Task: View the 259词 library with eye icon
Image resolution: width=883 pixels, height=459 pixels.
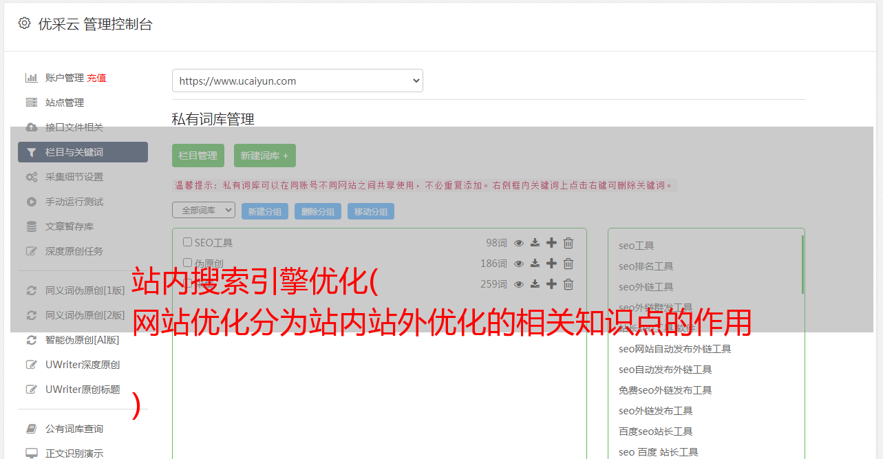Action: (519, 284)
